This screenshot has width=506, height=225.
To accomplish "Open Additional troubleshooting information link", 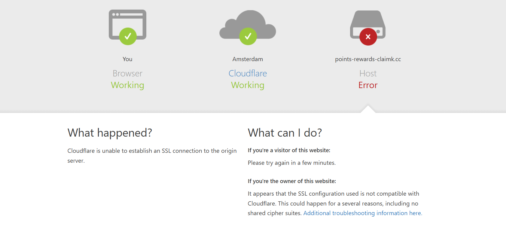I will (363, 213).
